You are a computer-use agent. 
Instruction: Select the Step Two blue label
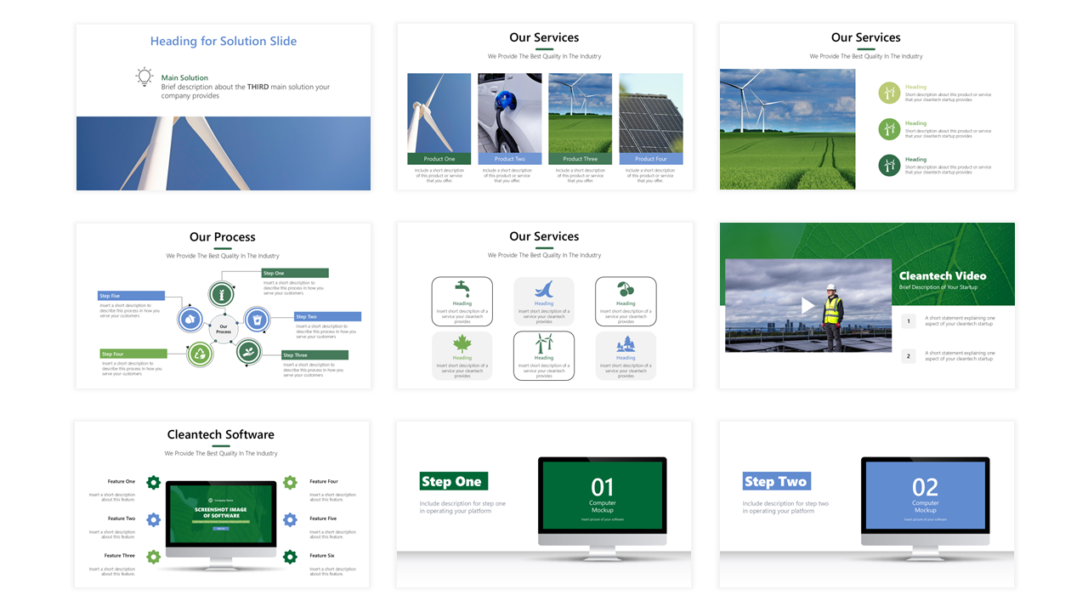(777, 481)
